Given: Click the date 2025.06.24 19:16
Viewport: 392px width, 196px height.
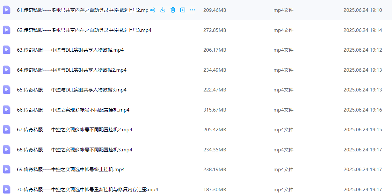Looking at the screenshot, I should tap(363, 110).
